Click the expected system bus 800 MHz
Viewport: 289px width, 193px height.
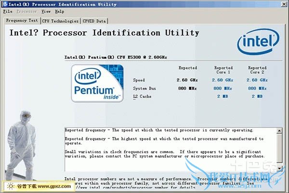(187, 88)
